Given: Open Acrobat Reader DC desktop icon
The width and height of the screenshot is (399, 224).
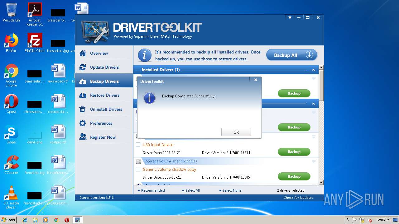Looking at the screenshot, I should click(35, 14).
